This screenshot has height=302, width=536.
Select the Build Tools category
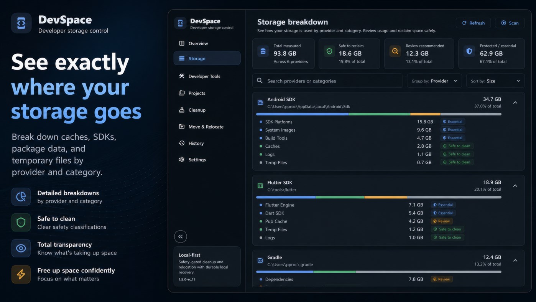tap(276, 138)
